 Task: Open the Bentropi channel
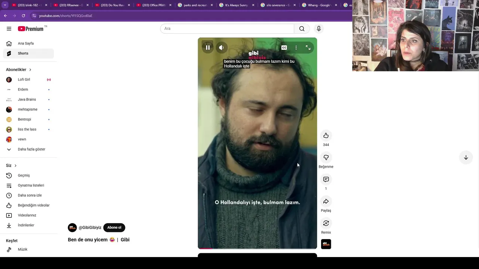pos(28,120)
